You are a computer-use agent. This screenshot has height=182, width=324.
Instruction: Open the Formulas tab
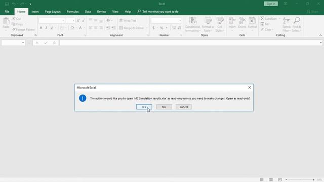pos(72,12)
